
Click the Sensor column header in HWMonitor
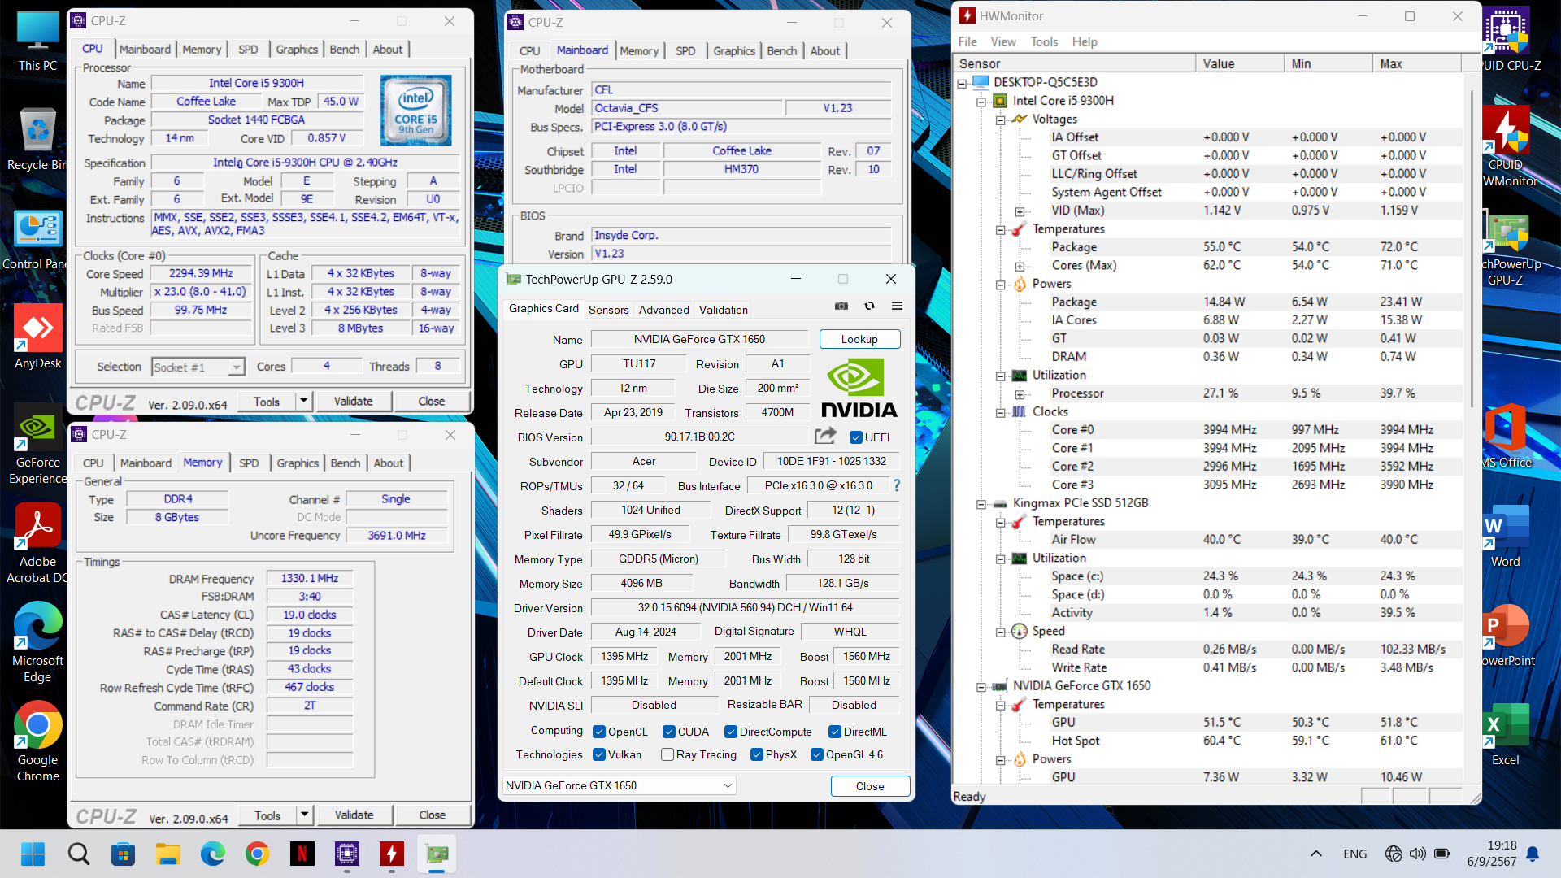pyautogui.click(x=1074, y=63)
